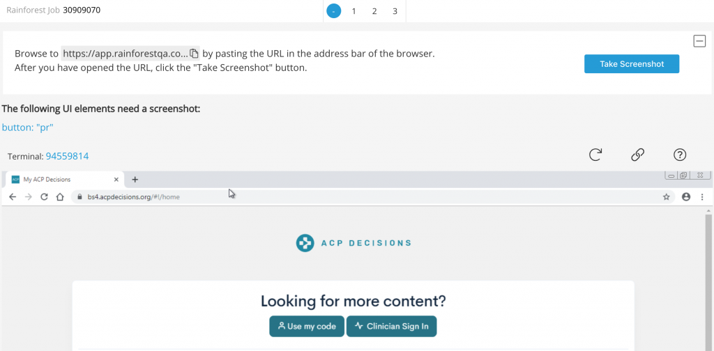Close the My ACP Decisions tab
Image resolution: width=714 pixels, height=351 pixels.
(x=116, y=179)
